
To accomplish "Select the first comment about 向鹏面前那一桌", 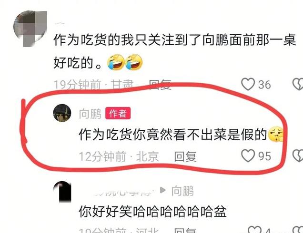I will point(175,51).
